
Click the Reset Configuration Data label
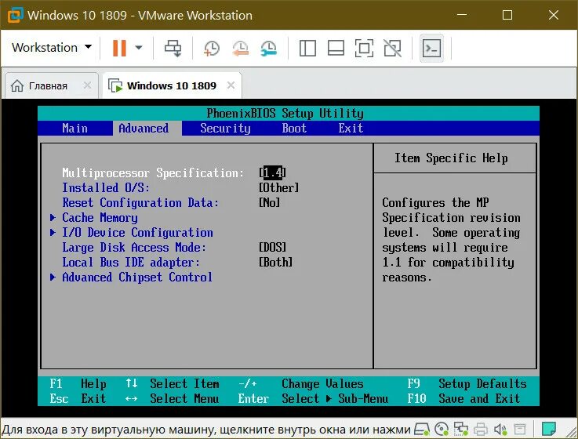140,203
